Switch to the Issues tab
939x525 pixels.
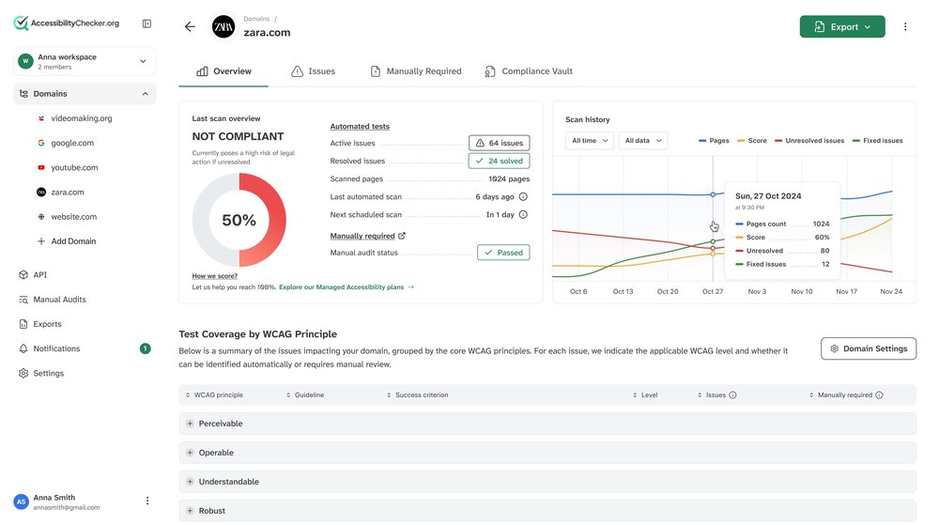314,70
